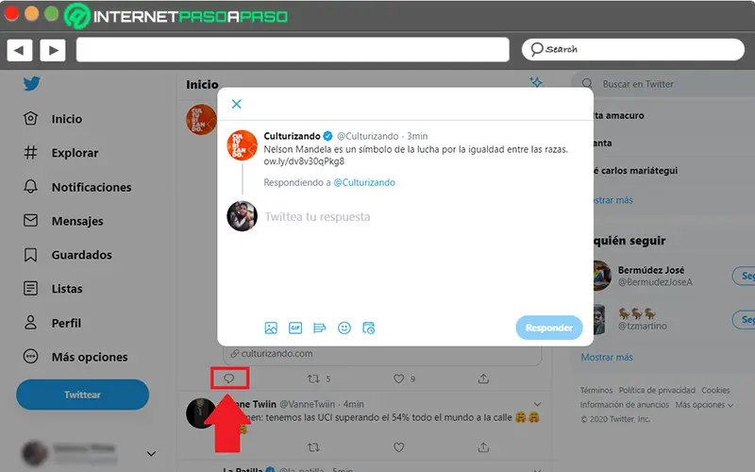Click the 'Buscar en Twitter' search box
The image size is (755, 472).
[663, 84]
